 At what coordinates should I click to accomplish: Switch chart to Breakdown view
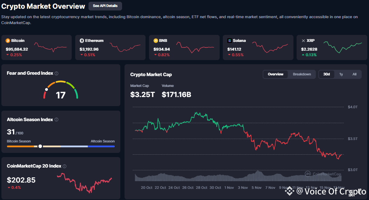click(302, 74)
